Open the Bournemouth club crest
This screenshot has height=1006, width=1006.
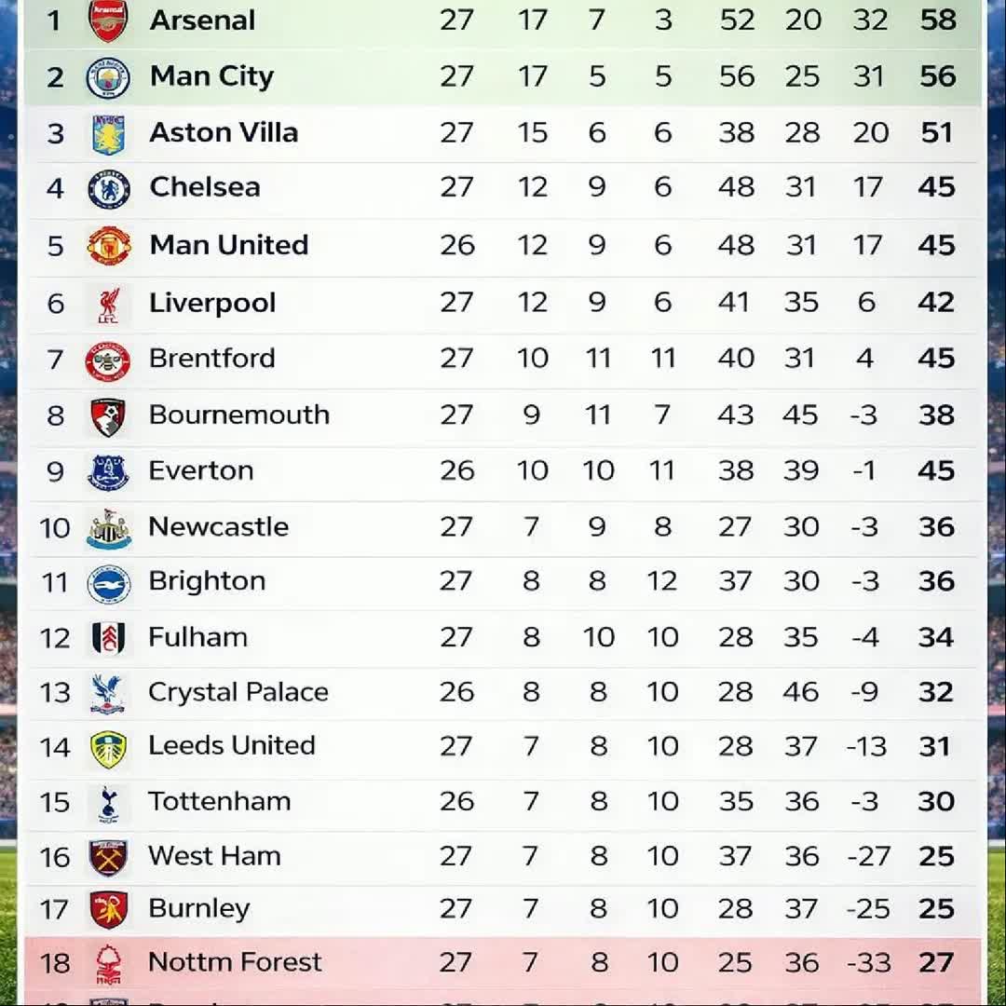pyautogui.click(x=108, y=417)
